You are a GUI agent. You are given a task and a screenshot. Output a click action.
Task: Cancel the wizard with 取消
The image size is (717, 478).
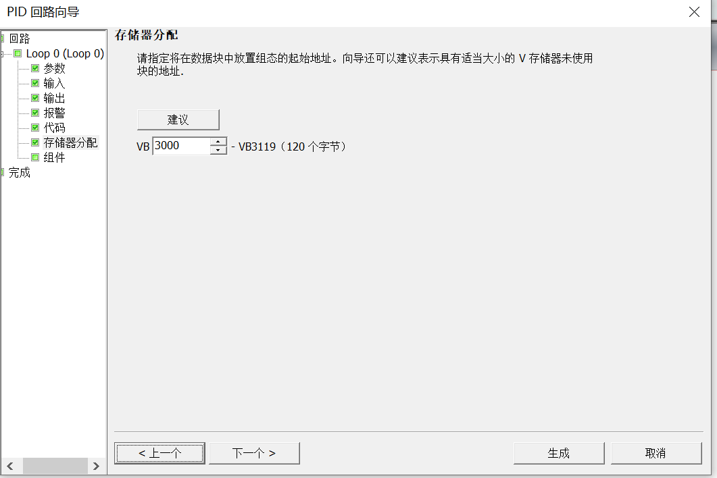tap(656, 453)
